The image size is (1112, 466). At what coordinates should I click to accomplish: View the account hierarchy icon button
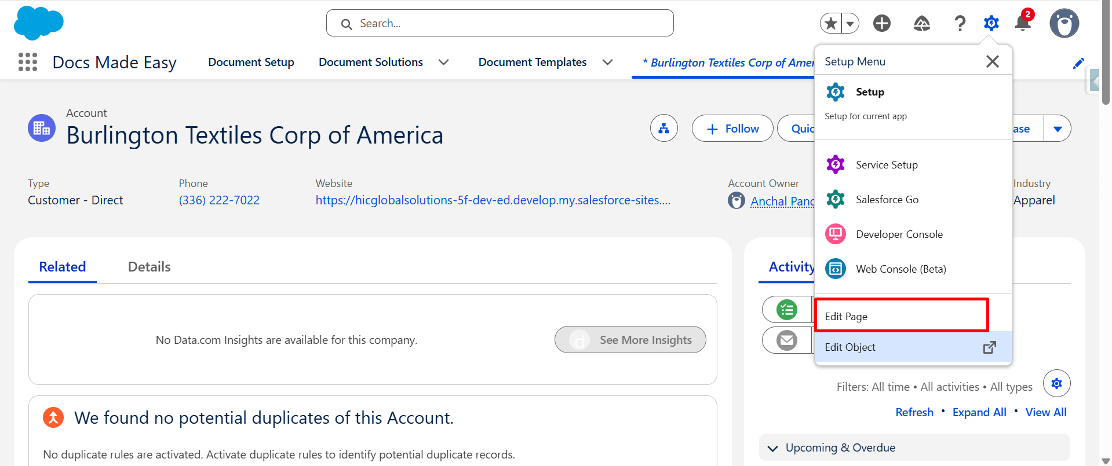(x=664, y=129)
